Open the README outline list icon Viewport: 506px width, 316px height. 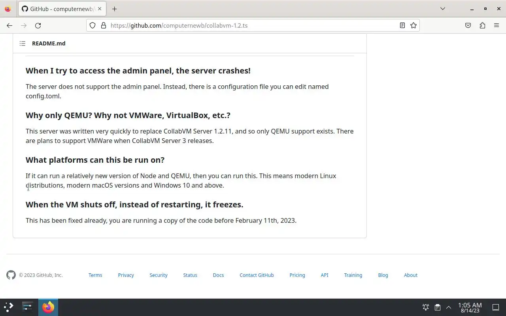pos(23,43)
